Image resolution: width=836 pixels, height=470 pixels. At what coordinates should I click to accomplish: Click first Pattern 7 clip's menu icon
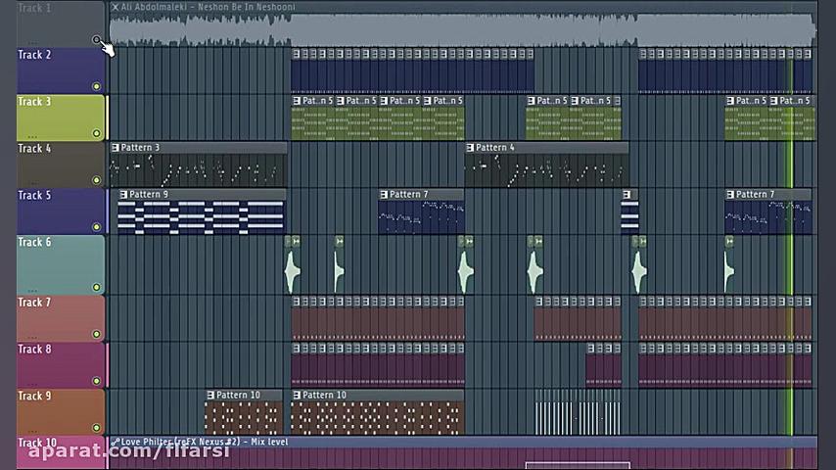[x=384, y=194]
